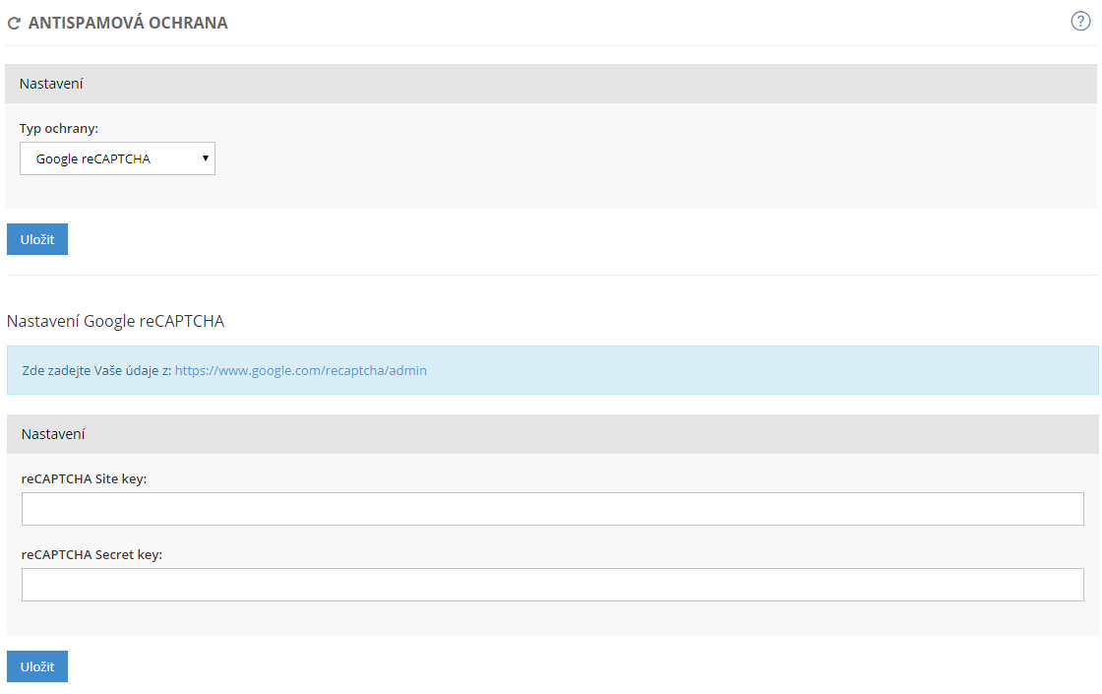Image resolution: width=1102 pixels, height=694 pixels.
Task: Open the Typ ochrany combo box
Action: click(117, 158)
